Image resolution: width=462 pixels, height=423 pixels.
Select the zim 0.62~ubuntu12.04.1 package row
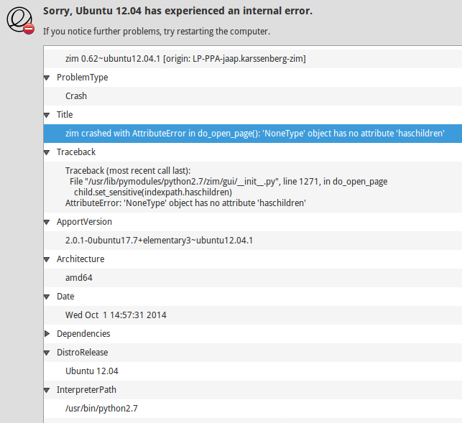[x=253, y=59]
